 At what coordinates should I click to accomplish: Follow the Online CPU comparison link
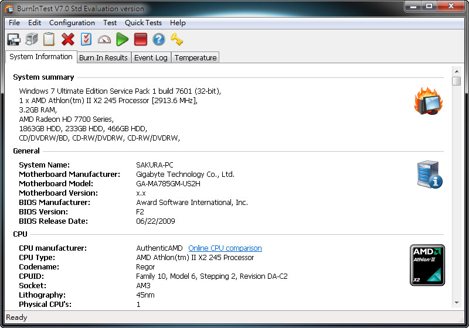pos(225,248)
